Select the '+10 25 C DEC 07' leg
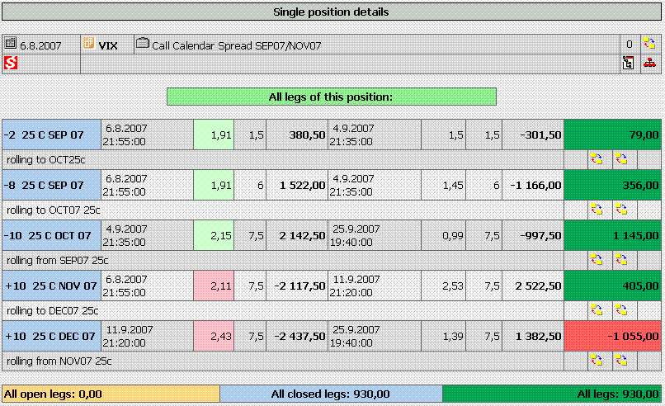The width and height of the screenshot is (665, 406). [x=51, y=336]
